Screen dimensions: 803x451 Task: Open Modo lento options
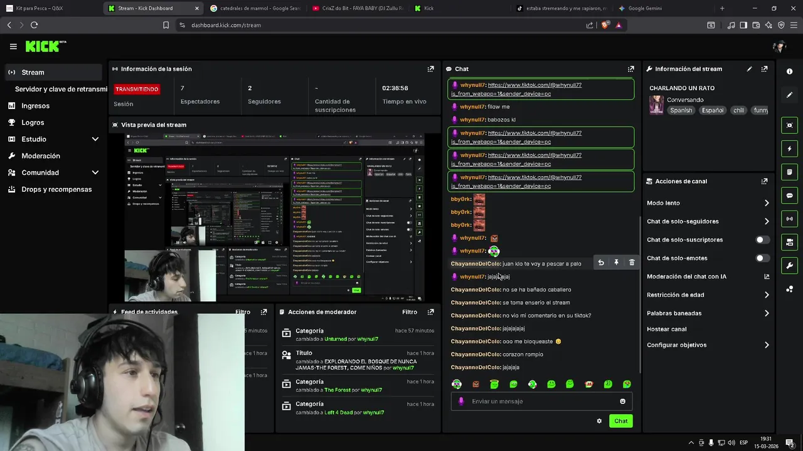[708, 203]
